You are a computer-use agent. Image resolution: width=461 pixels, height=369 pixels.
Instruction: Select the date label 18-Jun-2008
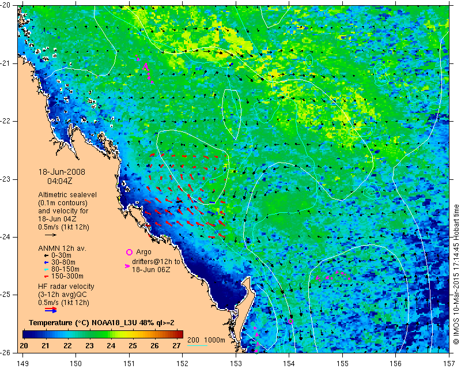(x=62, y=172)
